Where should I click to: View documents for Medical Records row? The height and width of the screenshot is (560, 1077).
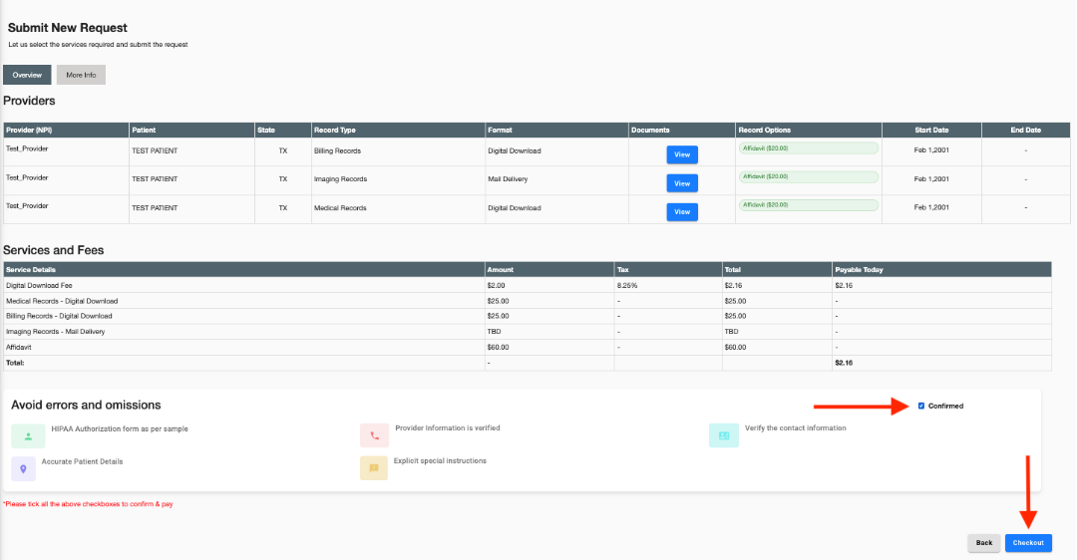tap(682, 211)
